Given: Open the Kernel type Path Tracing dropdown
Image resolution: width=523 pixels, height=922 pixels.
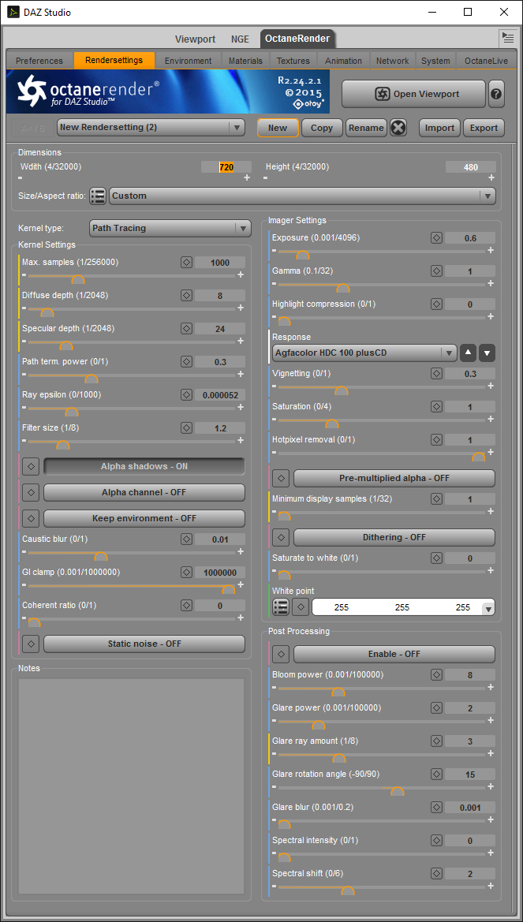Looking at the screenshot, I should click(170, 228).
